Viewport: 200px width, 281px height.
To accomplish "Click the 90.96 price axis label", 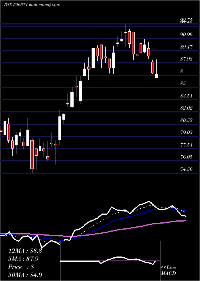I will [186, 35].
